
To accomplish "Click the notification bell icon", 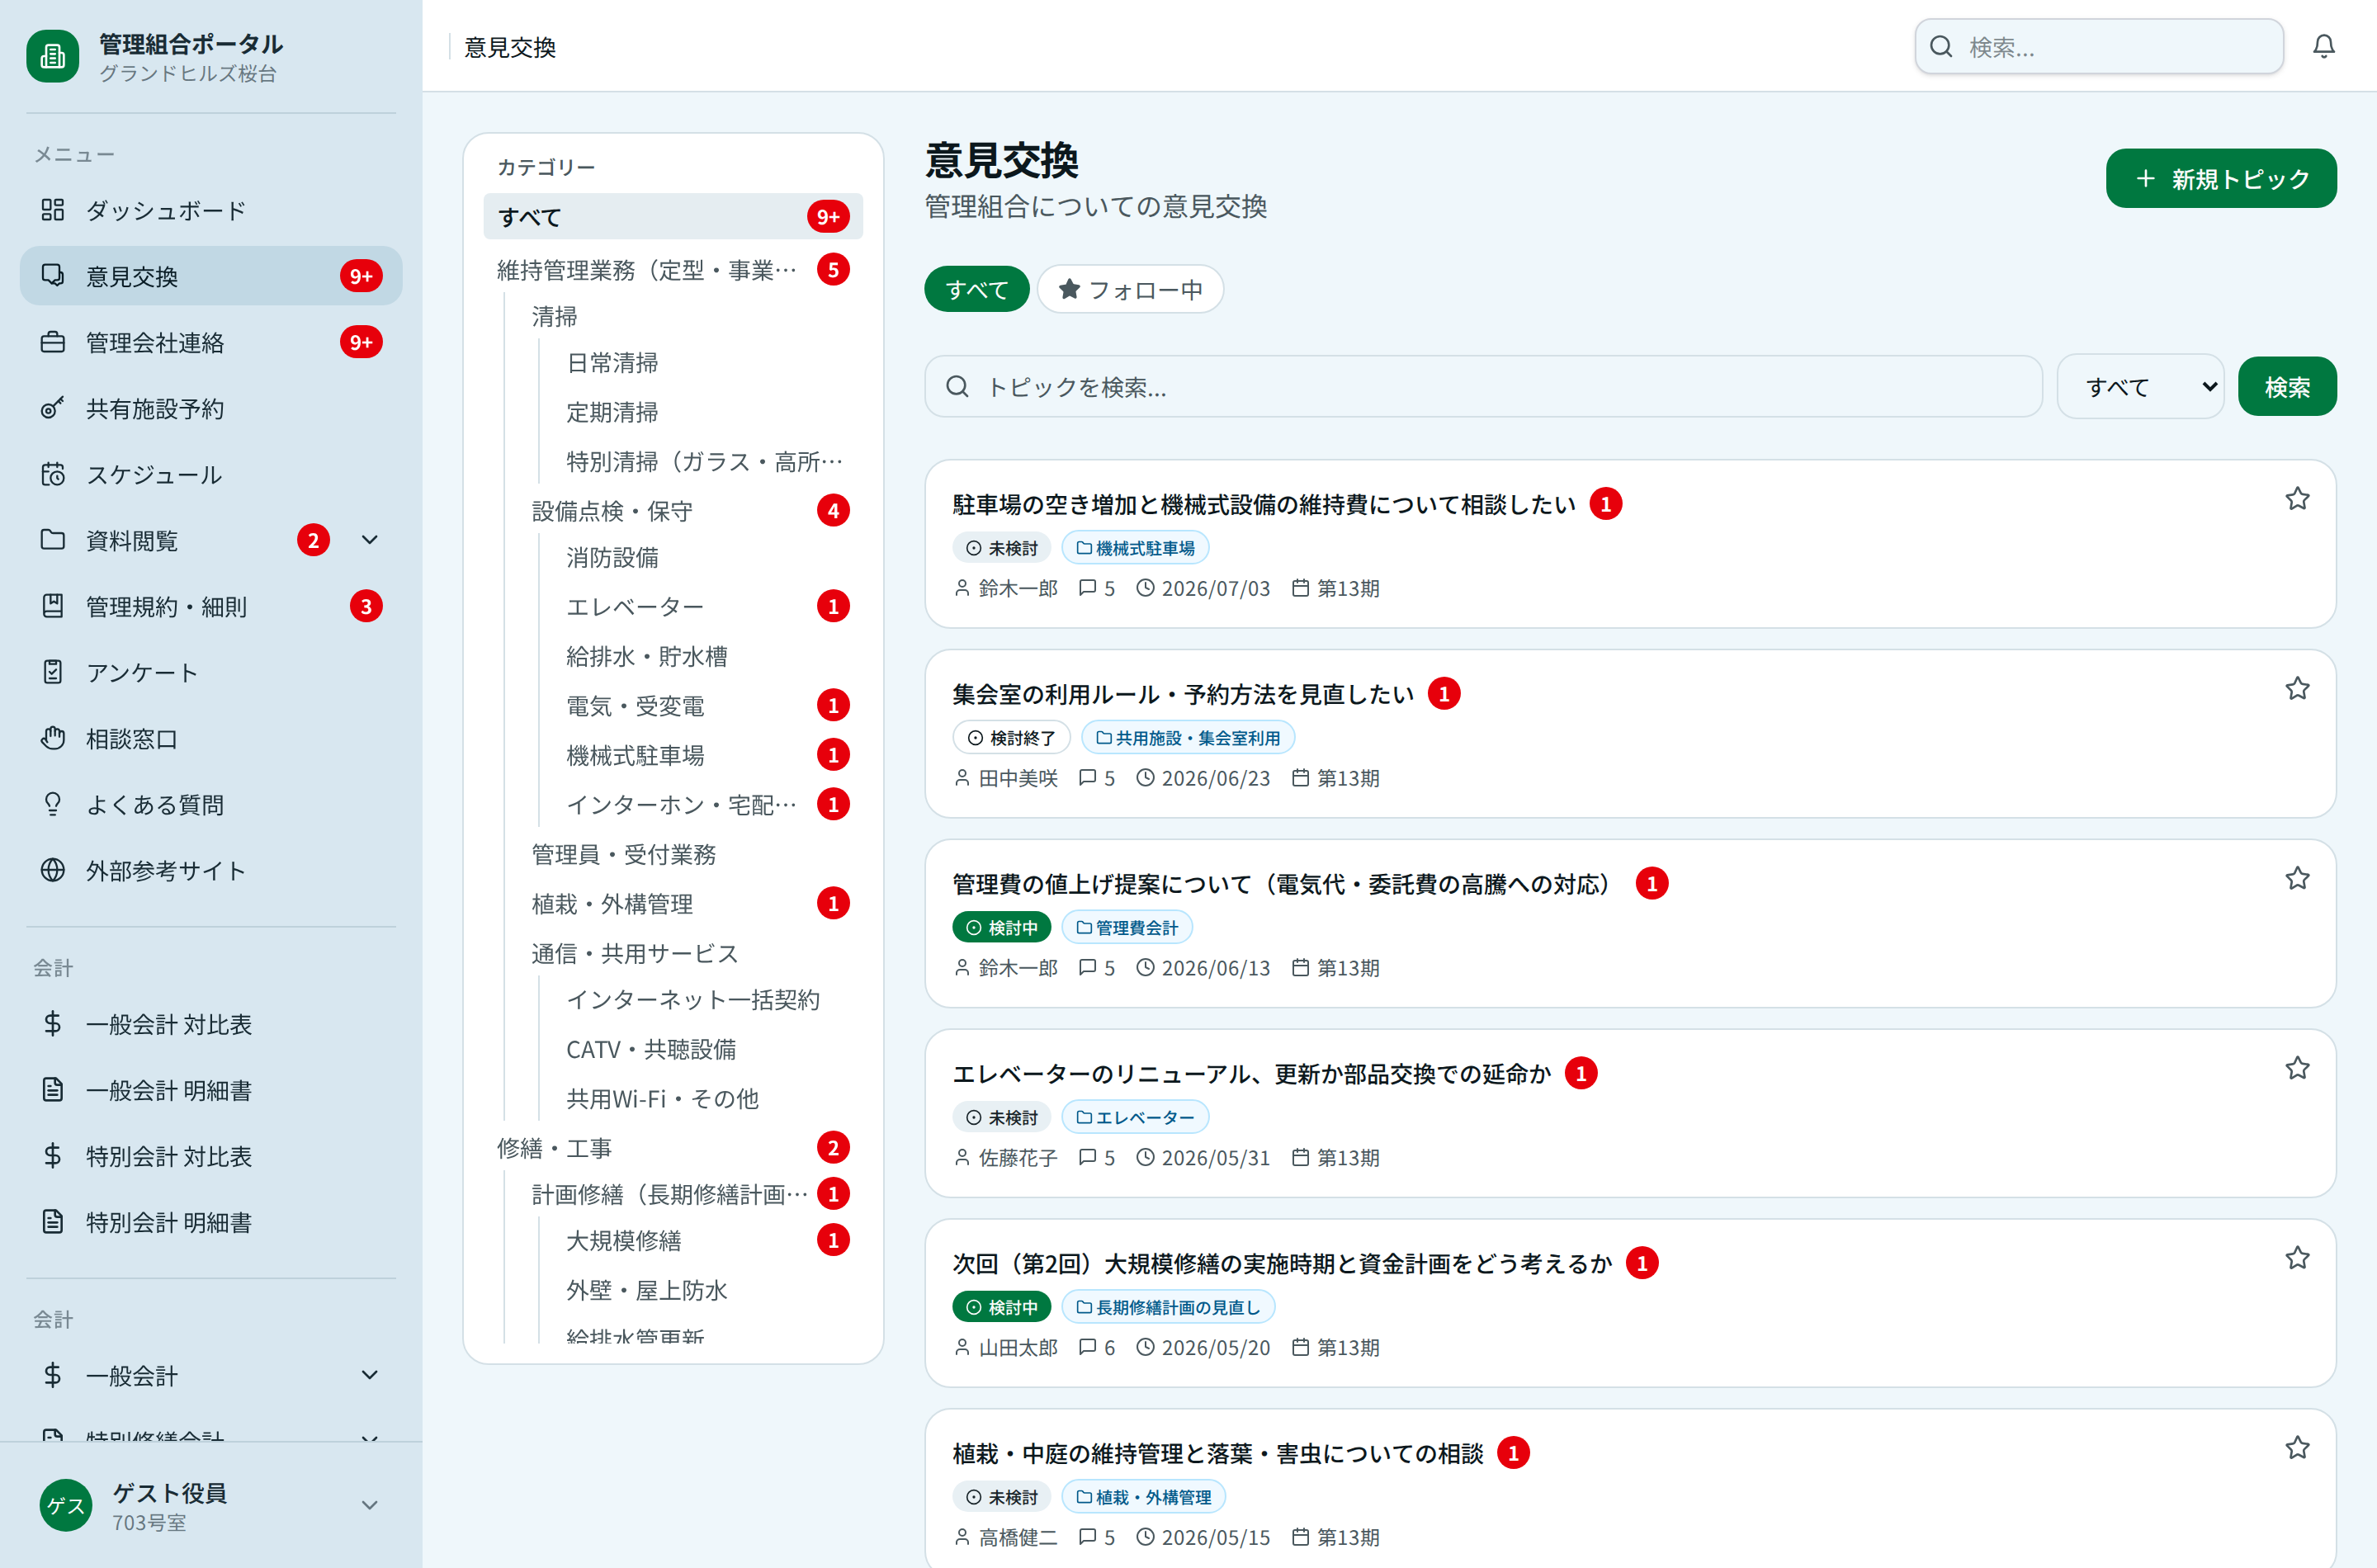I will [2323, 47].
